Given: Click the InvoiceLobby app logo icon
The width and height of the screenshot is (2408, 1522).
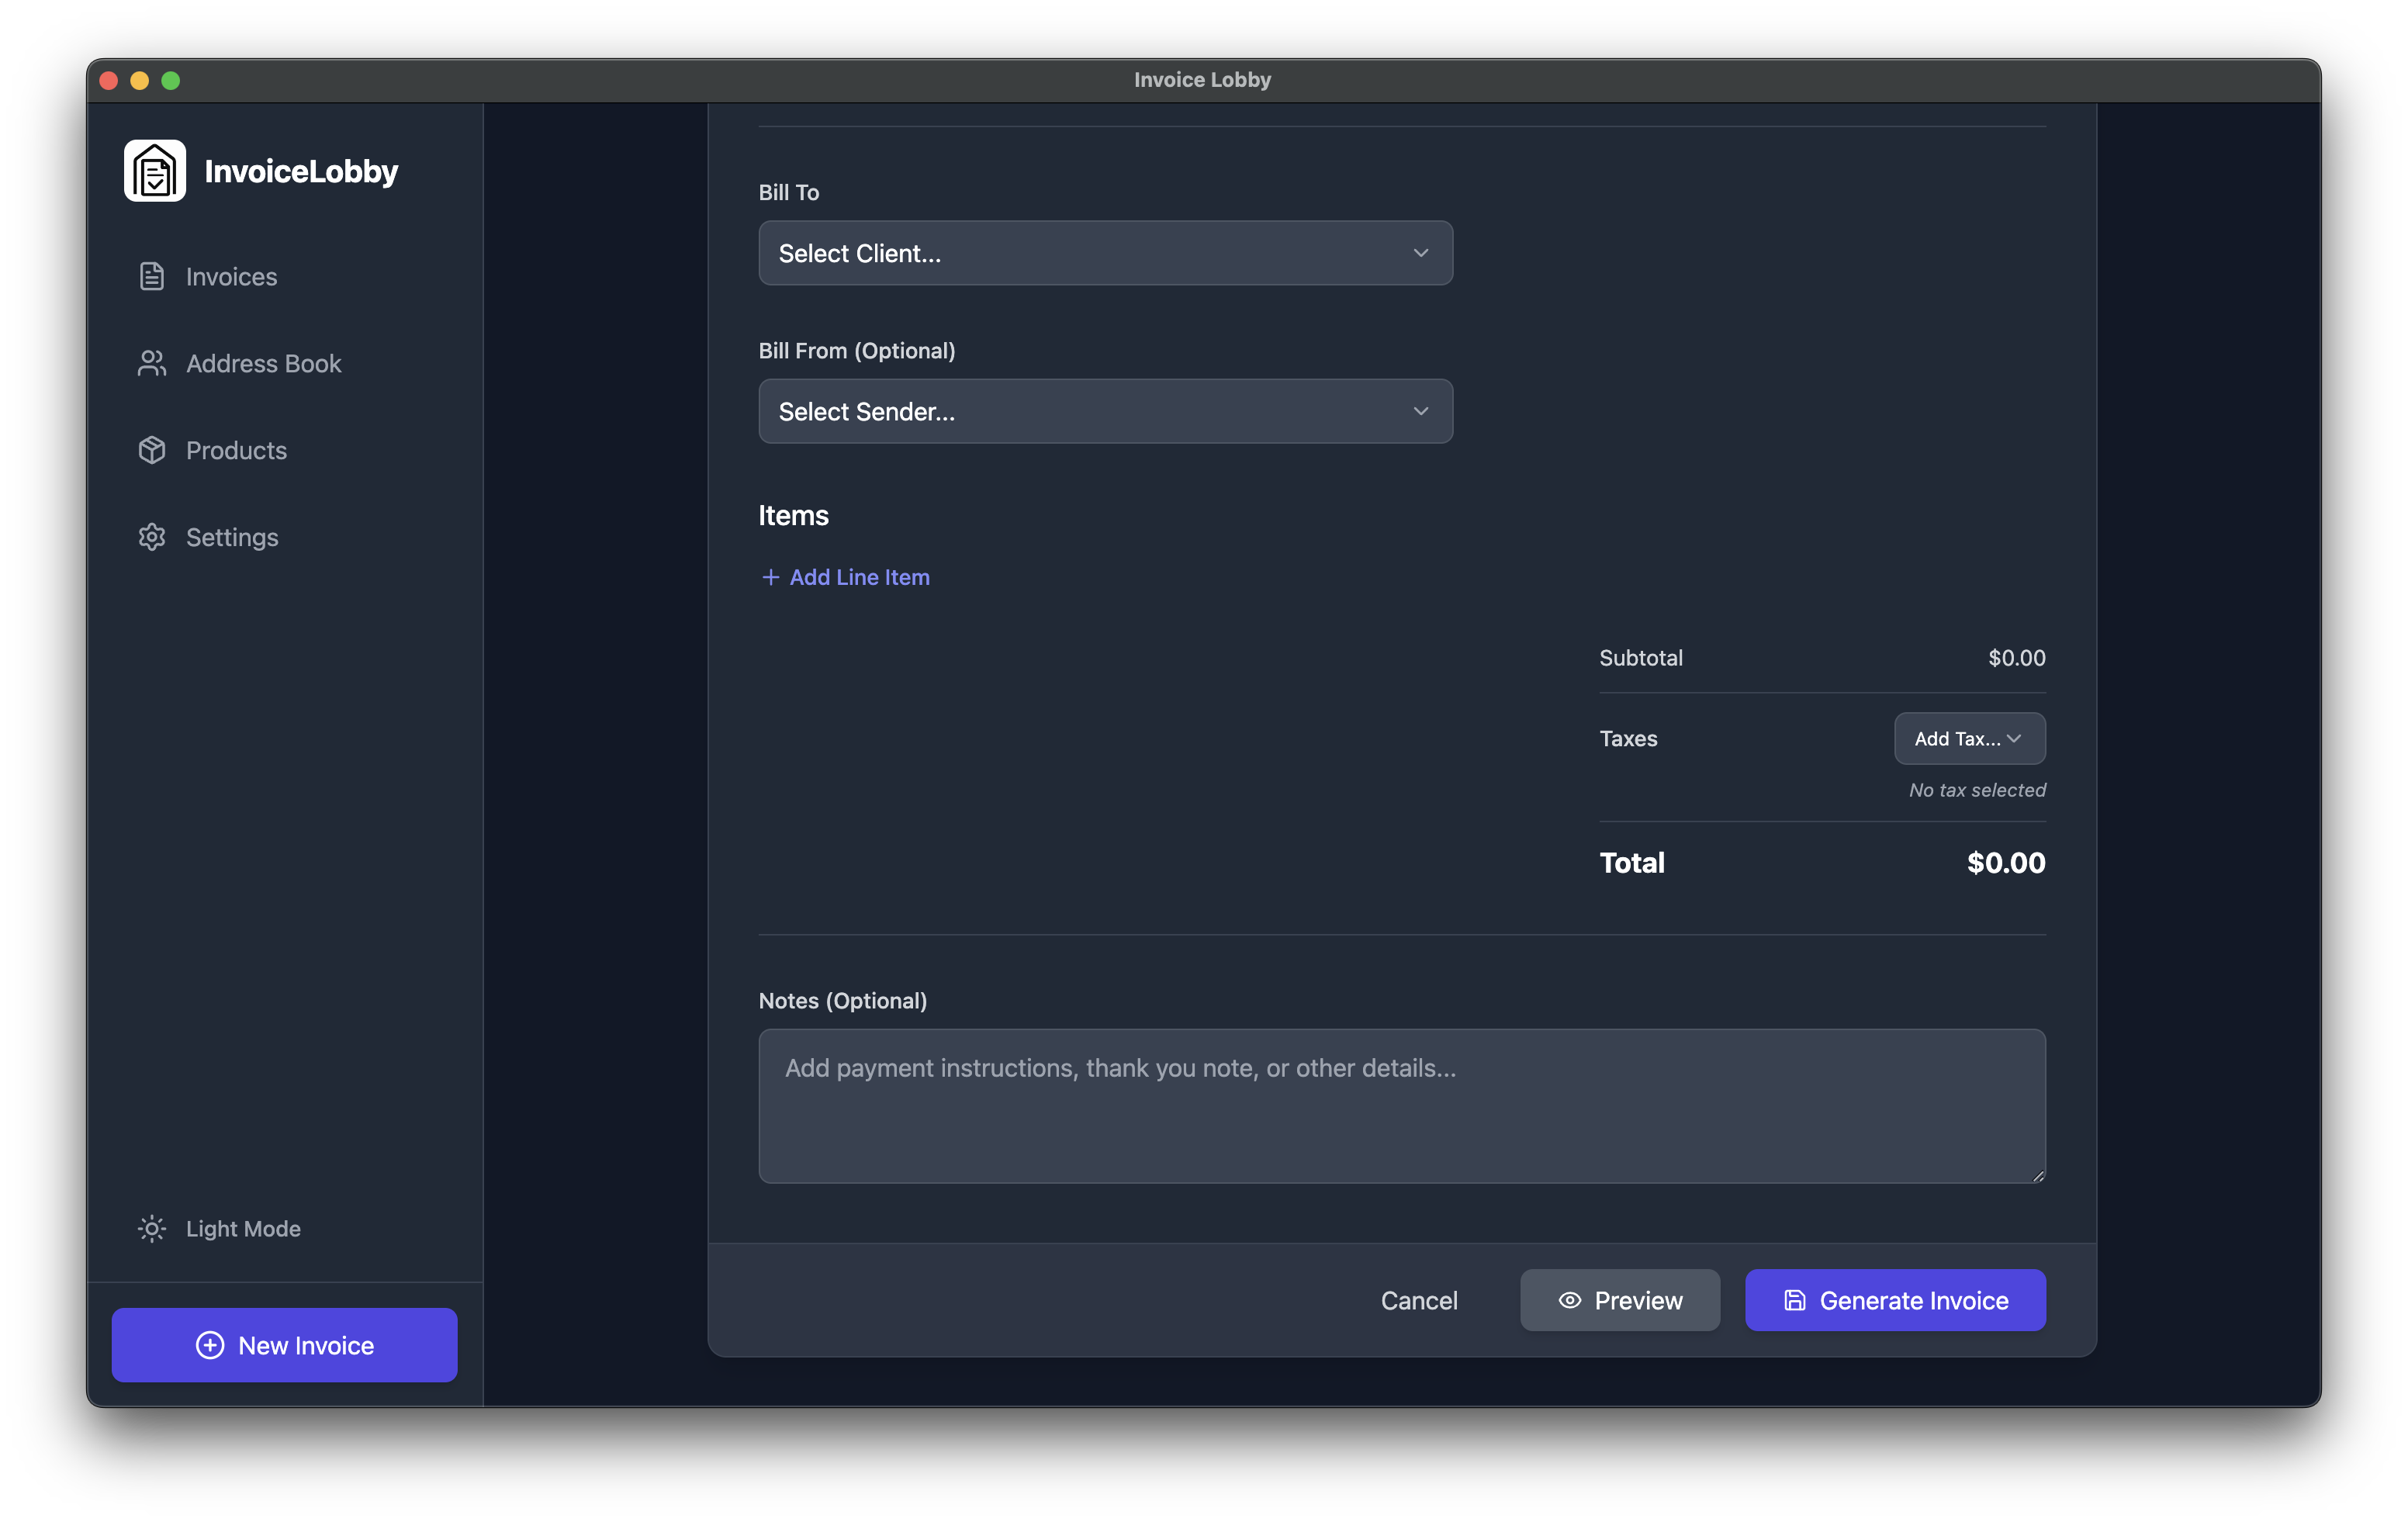Looking at the screenshot, I should coord(154,170).
